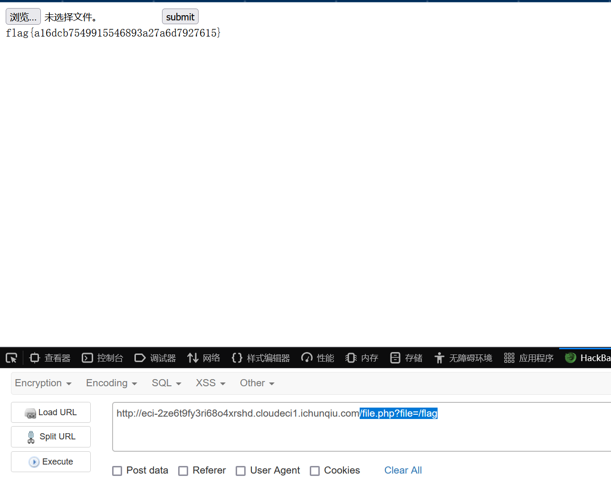Click the Execute button

pyautogui.click(x=51, y=462)
